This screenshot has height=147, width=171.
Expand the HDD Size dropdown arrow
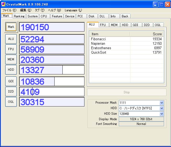click(x=162, y=114)
